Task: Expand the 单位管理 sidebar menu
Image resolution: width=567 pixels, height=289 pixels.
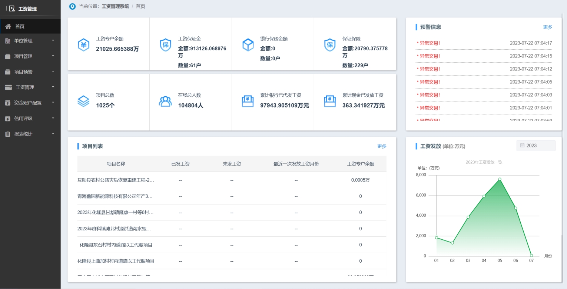Action: pos(30,40)
